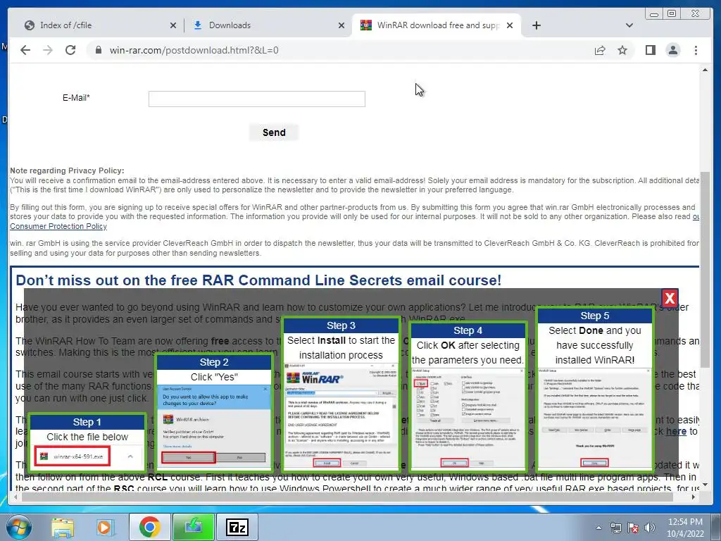Click the Step 1 file thumbnail

tap(73, 456)
